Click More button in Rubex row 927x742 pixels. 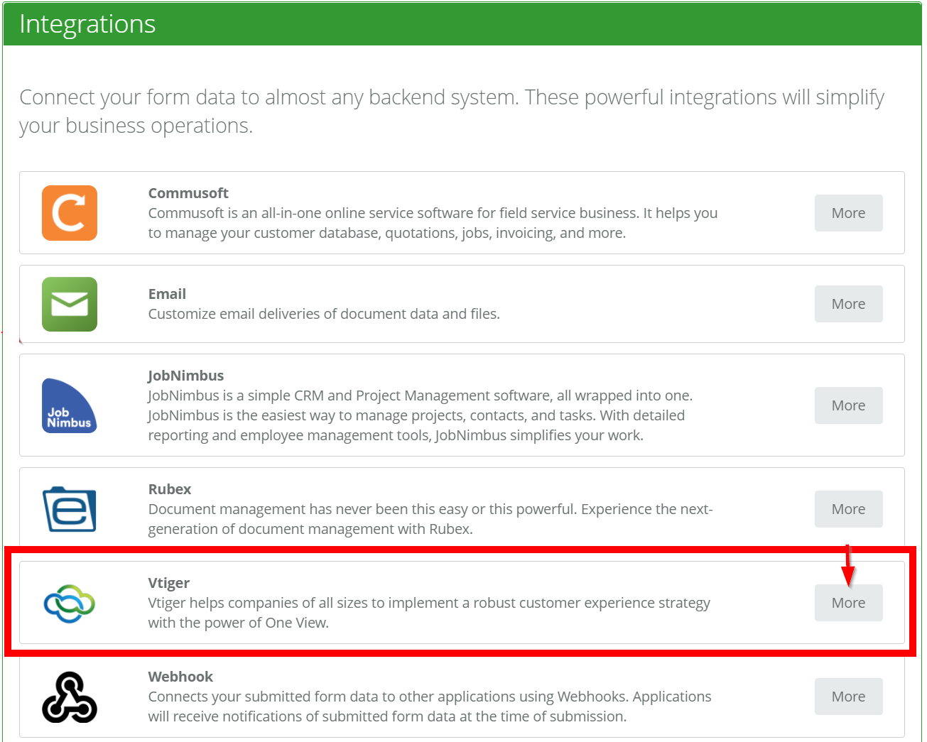848,509
